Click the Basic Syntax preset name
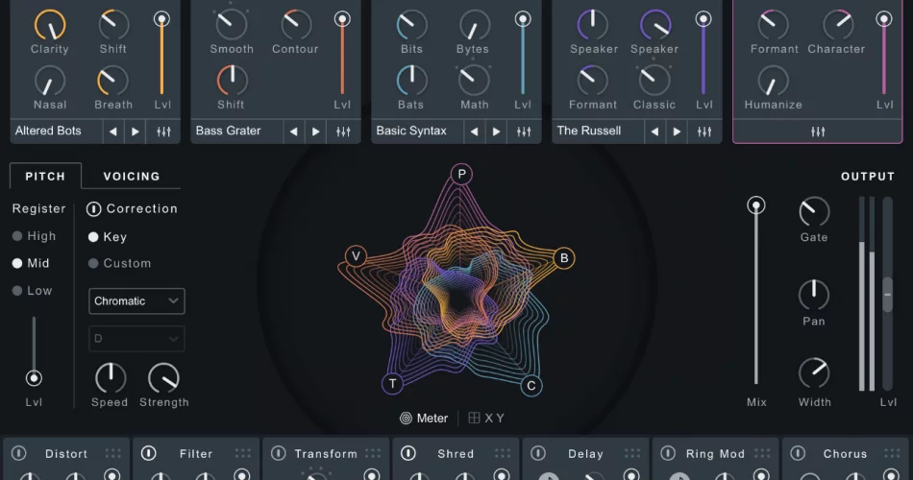The height and width of the screenshot is (480, 913). pos(411,131)
